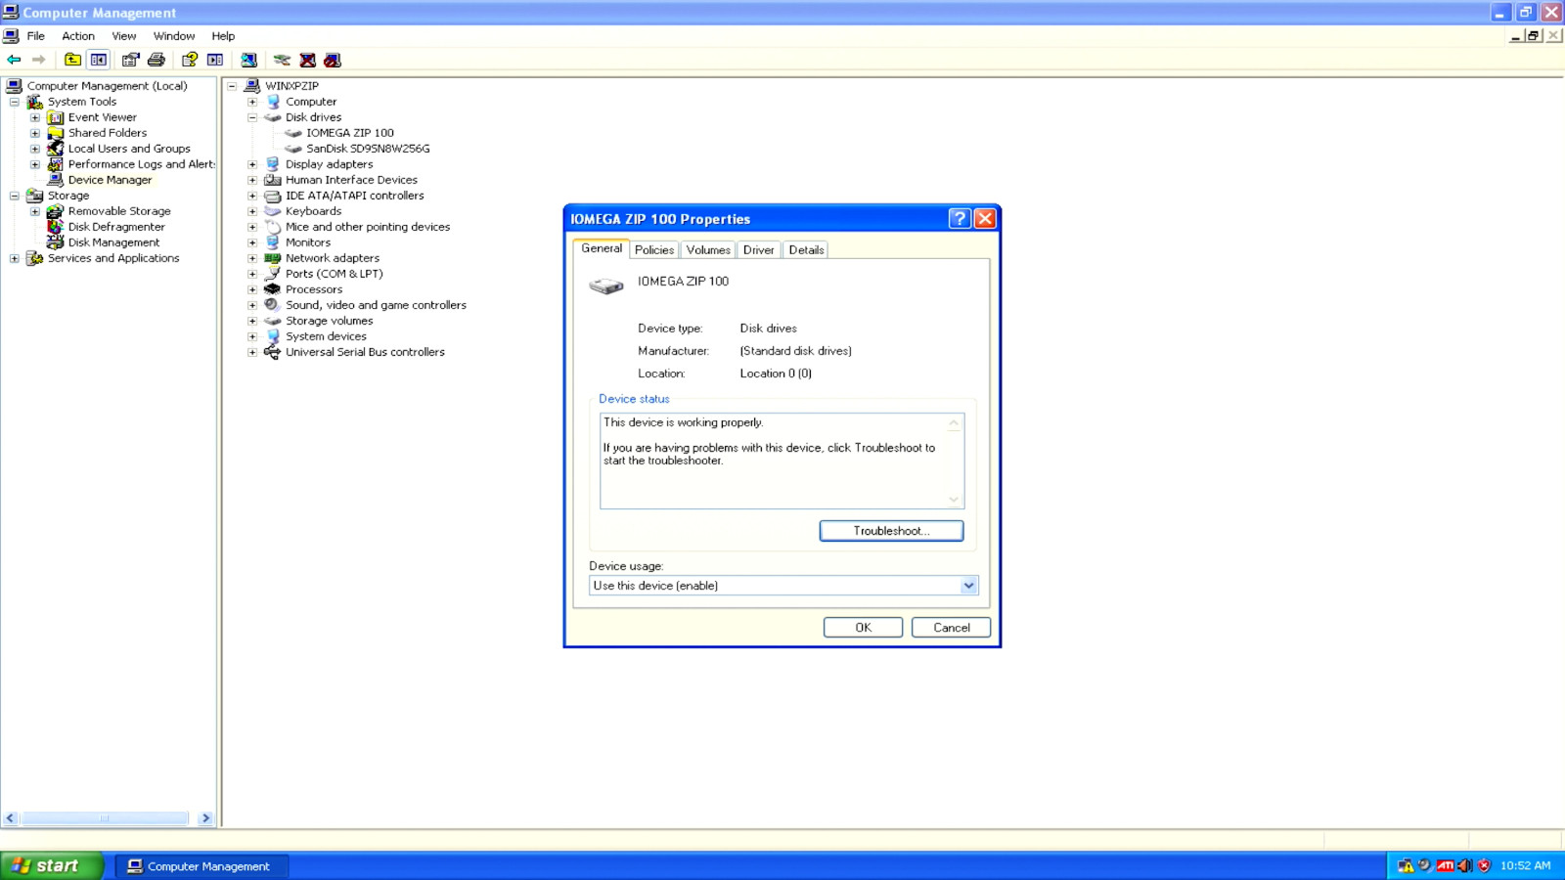Click the taskbar clock showing 10:52 AM

click(1525, 865)
